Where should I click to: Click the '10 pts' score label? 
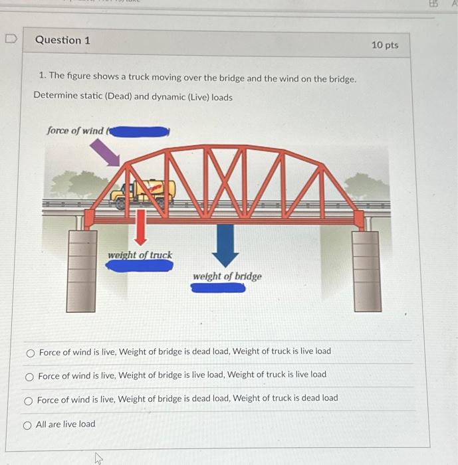point(385,45)
